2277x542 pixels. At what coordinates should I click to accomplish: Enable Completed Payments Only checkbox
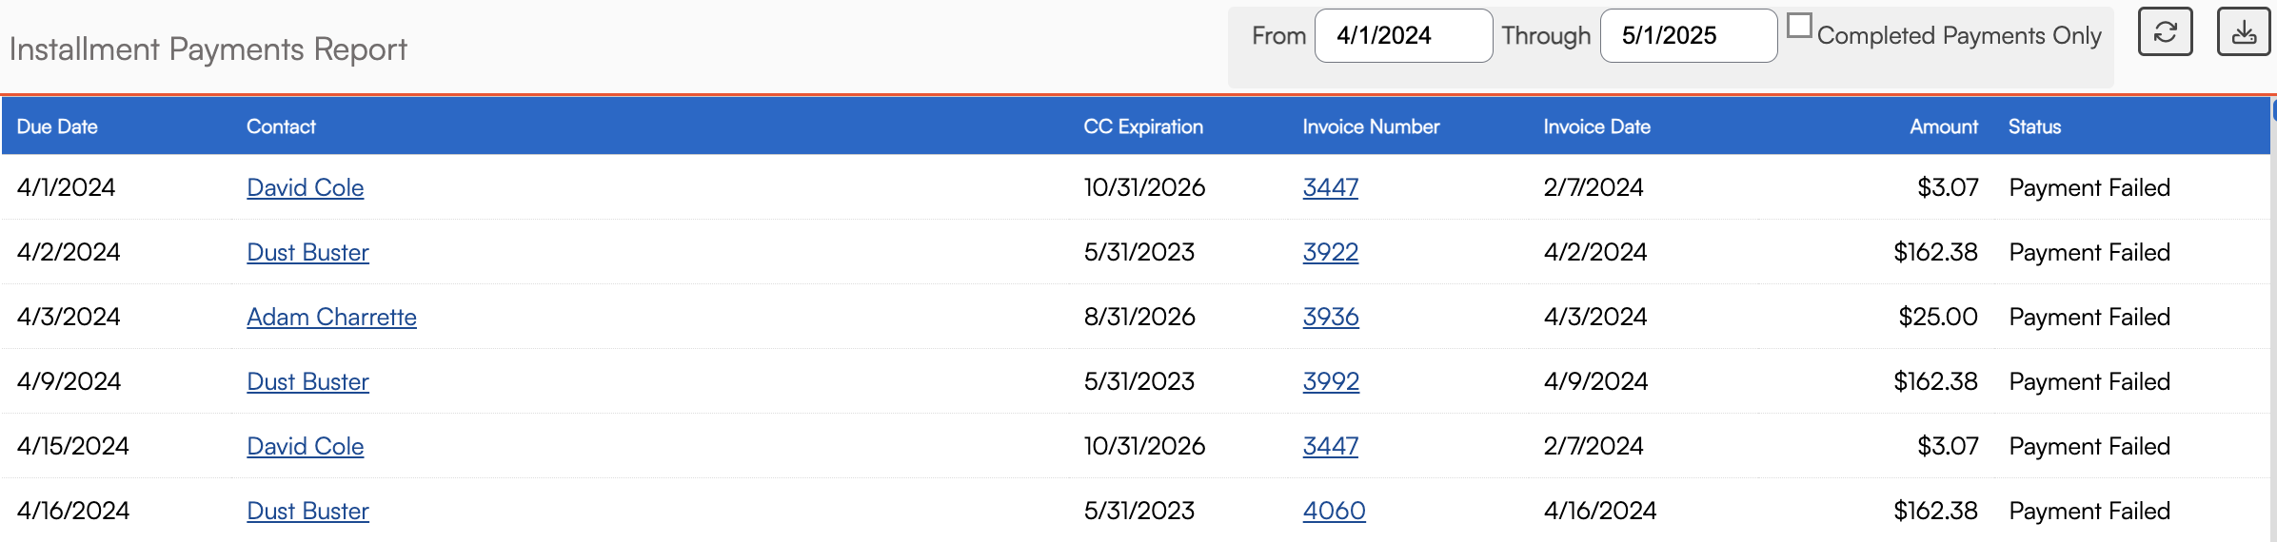[x=1799, y=27]
